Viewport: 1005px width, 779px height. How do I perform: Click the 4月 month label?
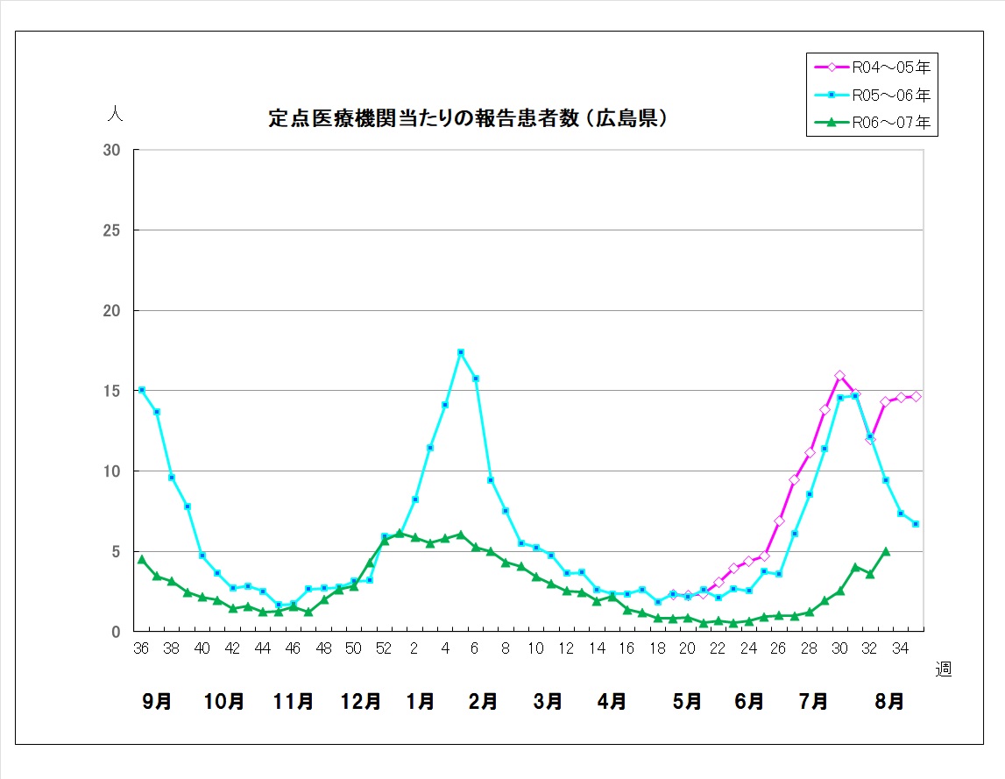pos(612,701)
